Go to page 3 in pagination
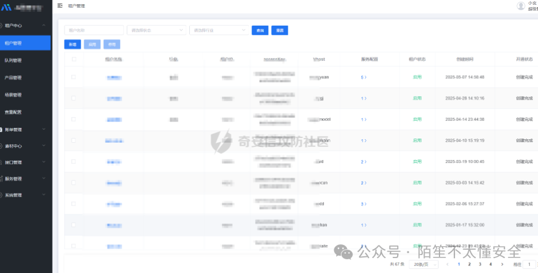Viewport: 538px width, 273px height. (x=480, y=264)
